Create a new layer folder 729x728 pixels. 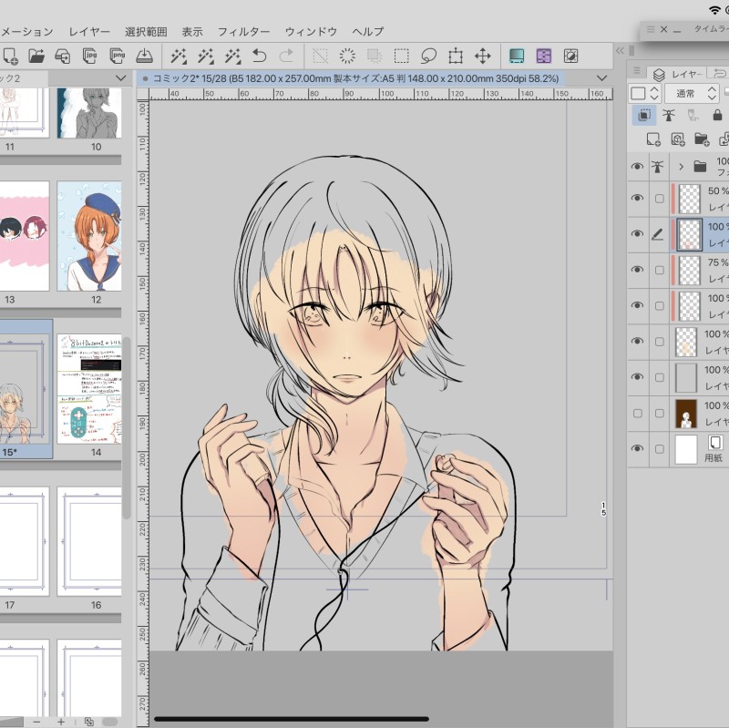pyautogui.click(x=702, y=139)
